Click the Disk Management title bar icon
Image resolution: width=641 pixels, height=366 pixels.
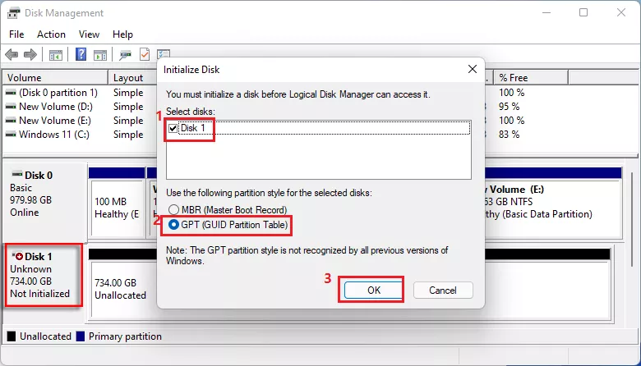pos(13,13)
